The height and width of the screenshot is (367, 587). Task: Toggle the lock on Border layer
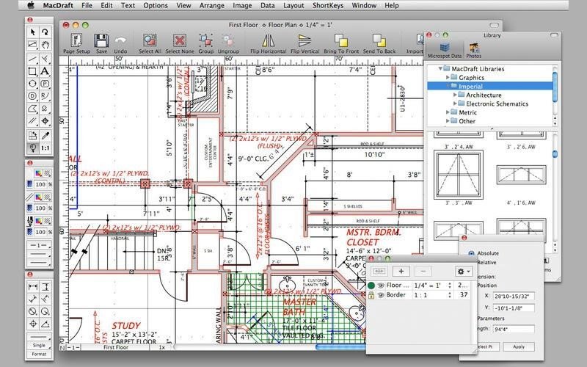click(371, 295)
